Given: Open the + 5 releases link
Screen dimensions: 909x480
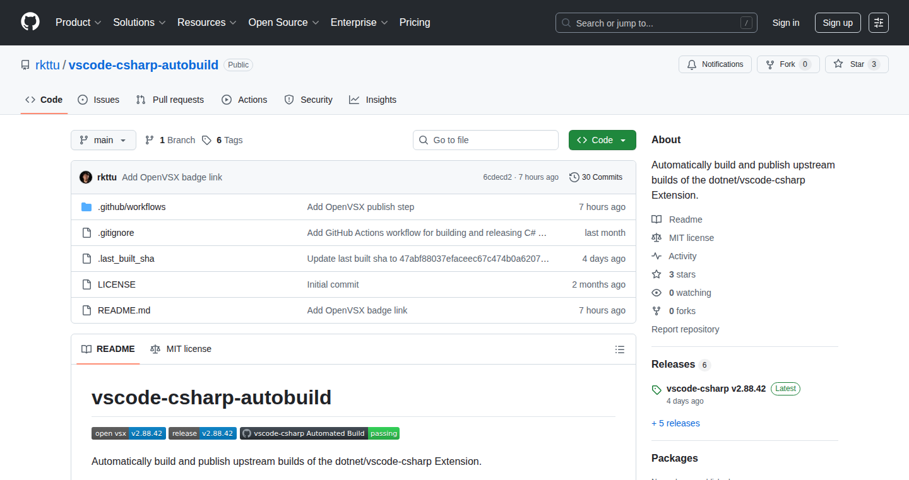Looking at the screenshot, I should coord(675,423).
